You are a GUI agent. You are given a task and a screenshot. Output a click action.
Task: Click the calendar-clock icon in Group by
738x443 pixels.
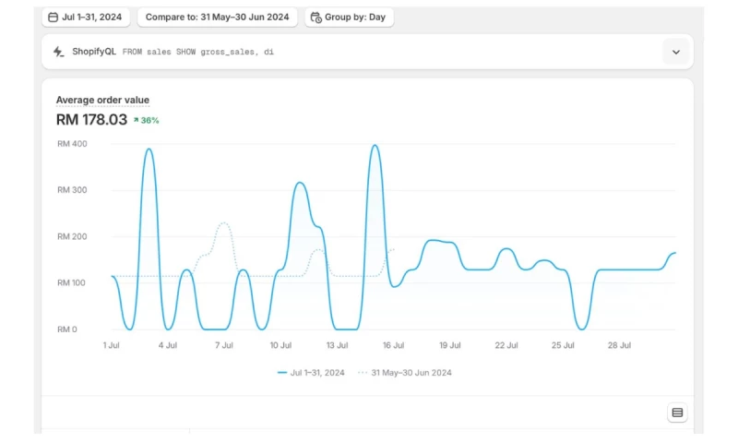click(x=315, y=17)
